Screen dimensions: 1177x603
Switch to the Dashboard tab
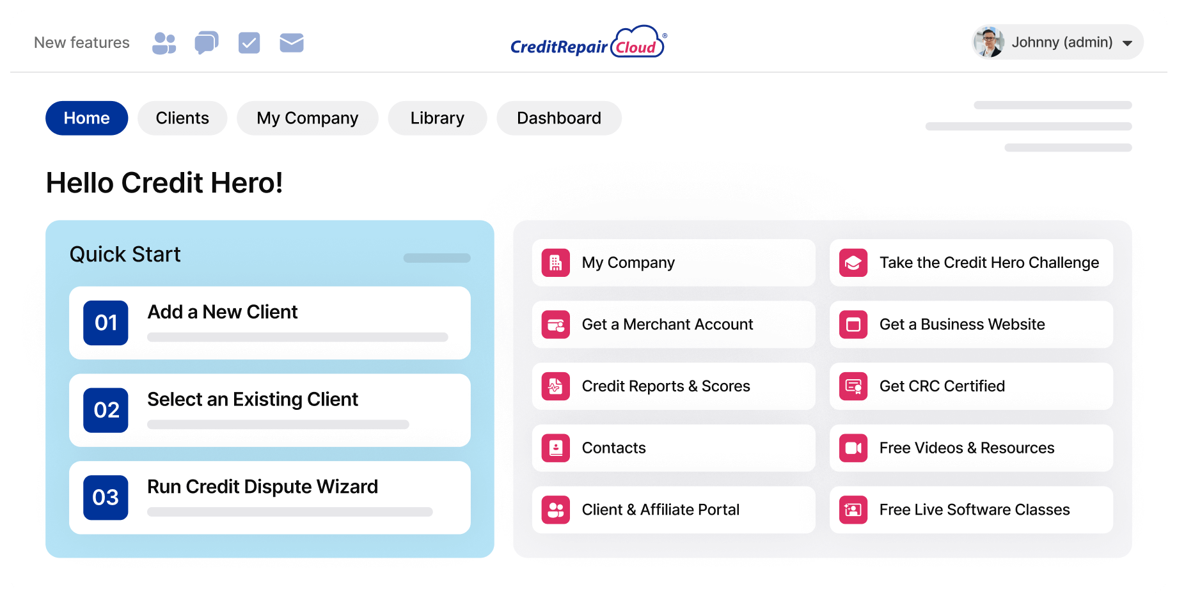pyautogui.click(x=559, y=118)
